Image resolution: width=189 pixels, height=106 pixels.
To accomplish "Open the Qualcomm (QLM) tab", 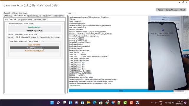I will tap(34, 16).
